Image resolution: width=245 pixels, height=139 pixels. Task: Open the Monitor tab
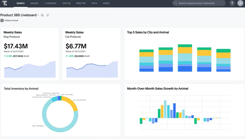pos(81,3)
